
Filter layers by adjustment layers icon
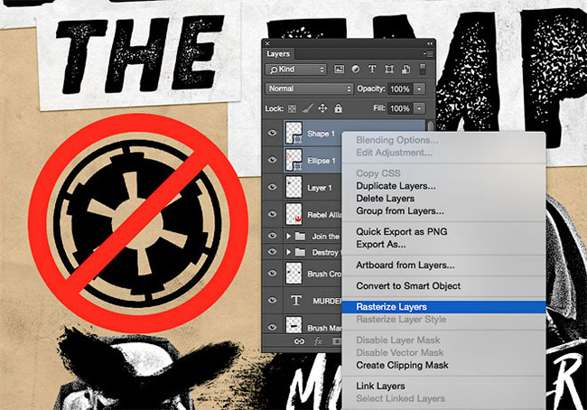[356, 70]
